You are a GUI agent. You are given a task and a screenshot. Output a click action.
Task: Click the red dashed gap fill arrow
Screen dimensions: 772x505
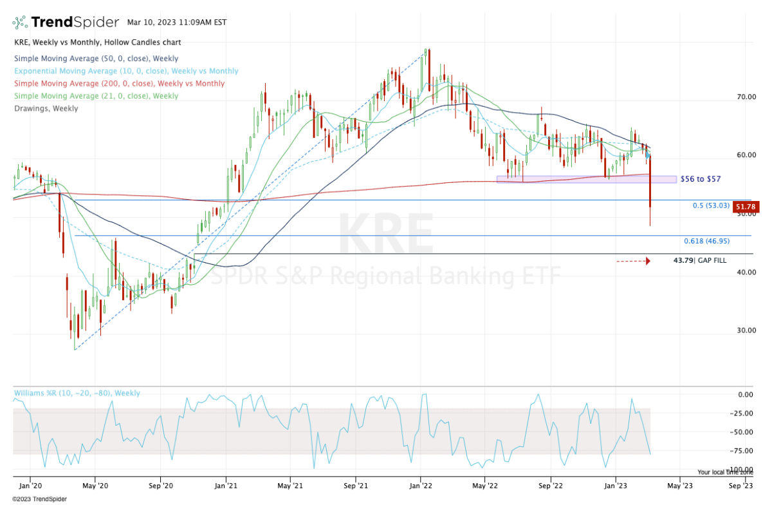pyautogui.click(x=633, y=261)
